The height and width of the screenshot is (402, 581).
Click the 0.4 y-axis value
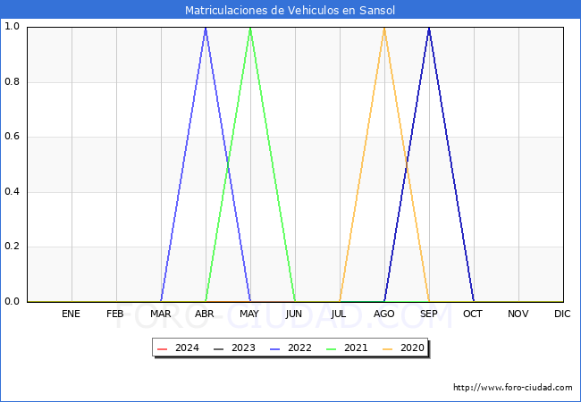pos(12,191)
